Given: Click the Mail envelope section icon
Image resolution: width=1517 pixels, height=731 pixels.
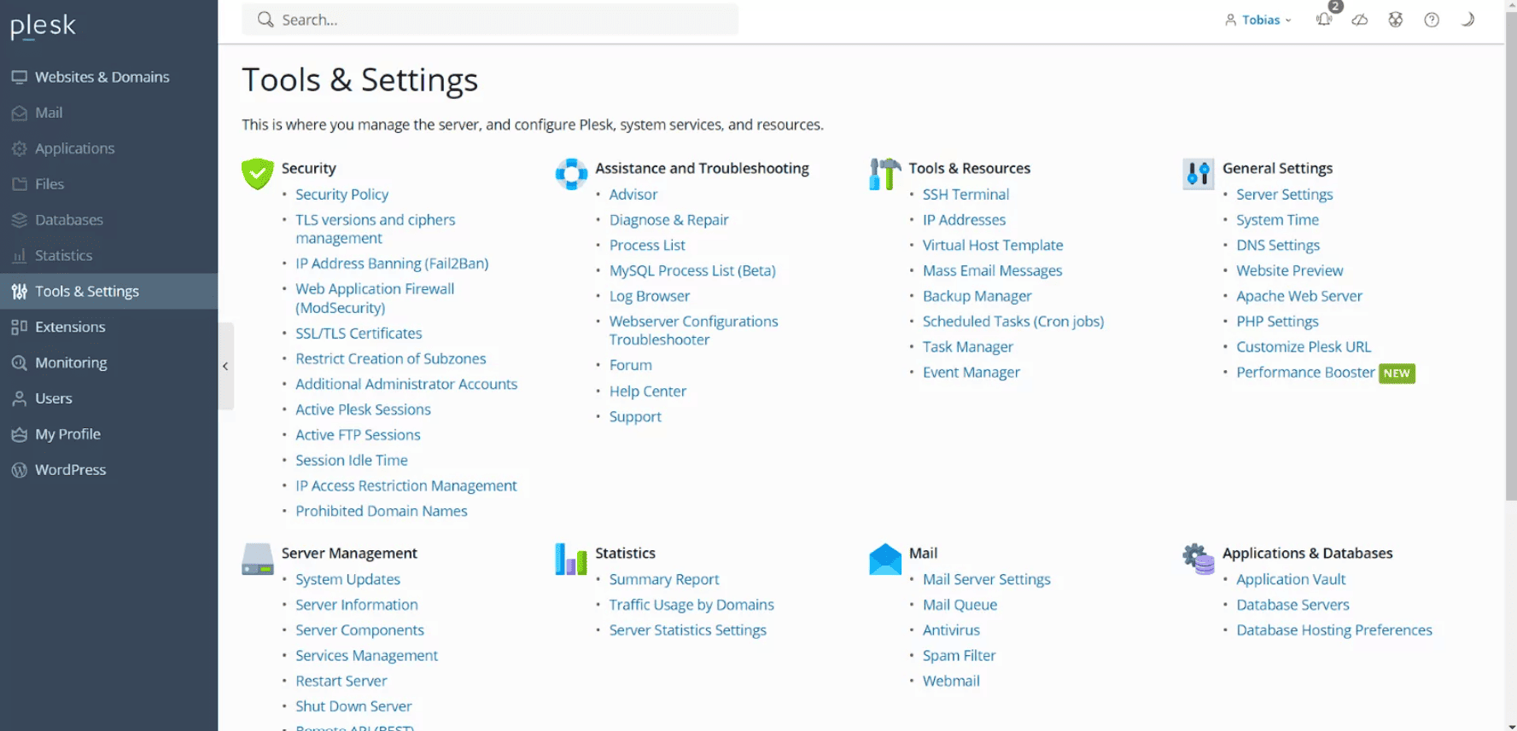Looking at the screenshot, I should (x=885, y=560).
